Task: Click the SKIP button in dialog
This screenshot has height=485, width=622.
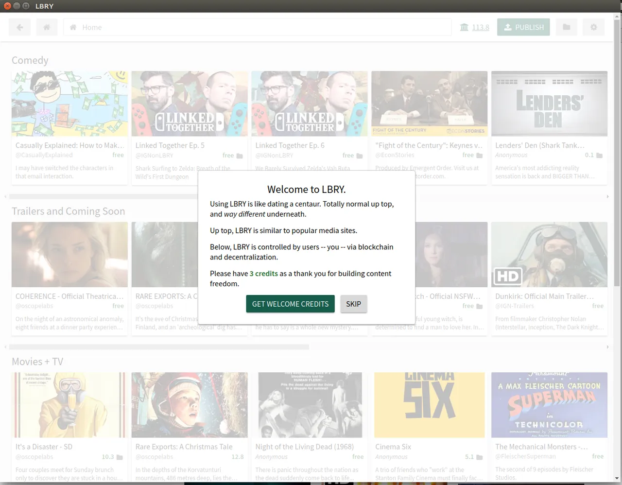Action: (353, 304)
